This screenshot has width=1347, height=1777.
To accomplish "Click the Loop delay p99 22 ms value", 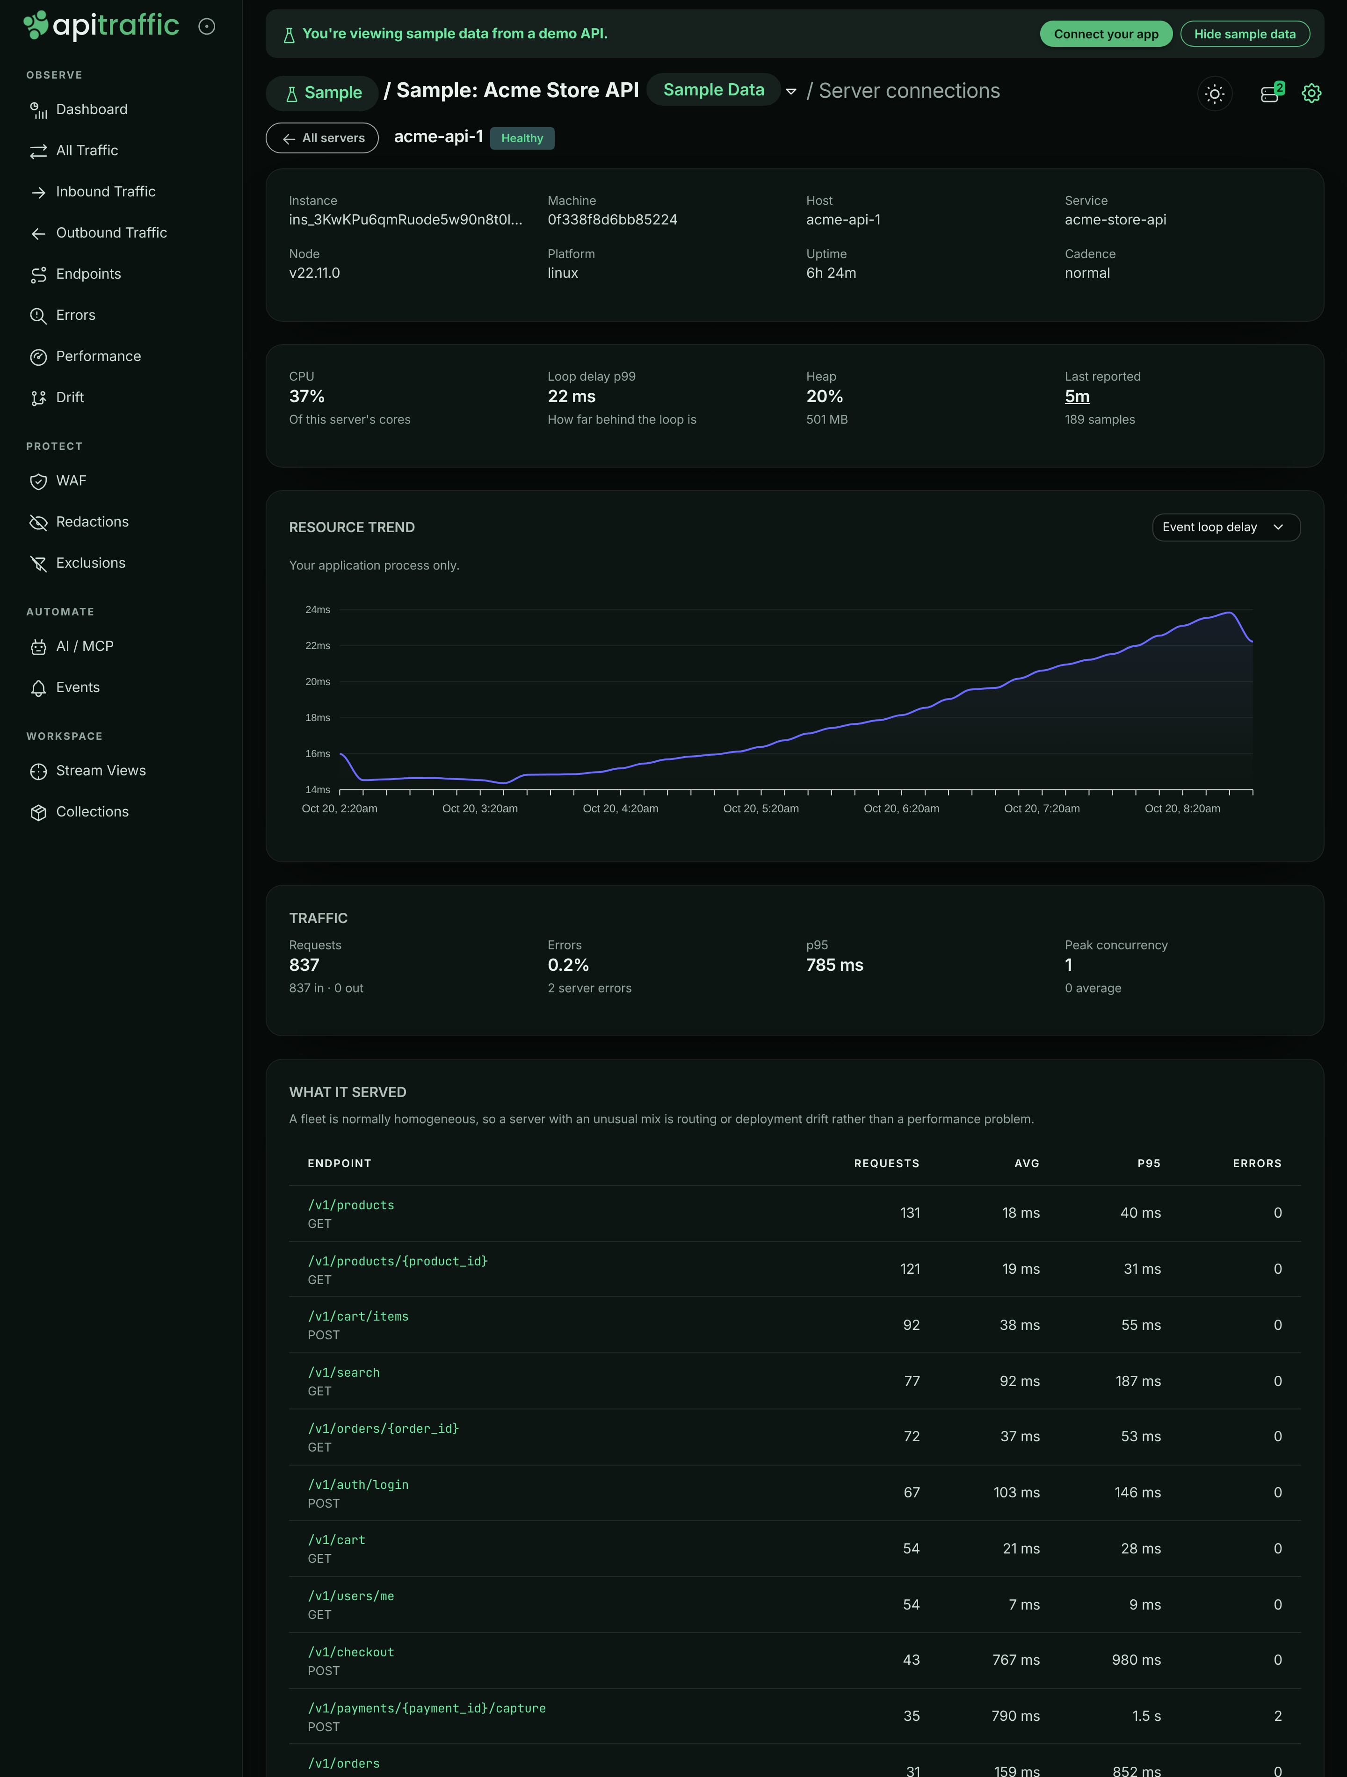I will tap(572, 396).
